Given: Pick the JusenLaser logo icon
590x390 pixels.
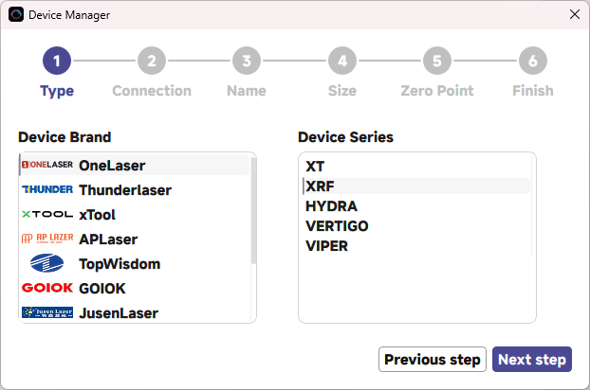Looking at the screenshot, I should click(x=47, y=312).
